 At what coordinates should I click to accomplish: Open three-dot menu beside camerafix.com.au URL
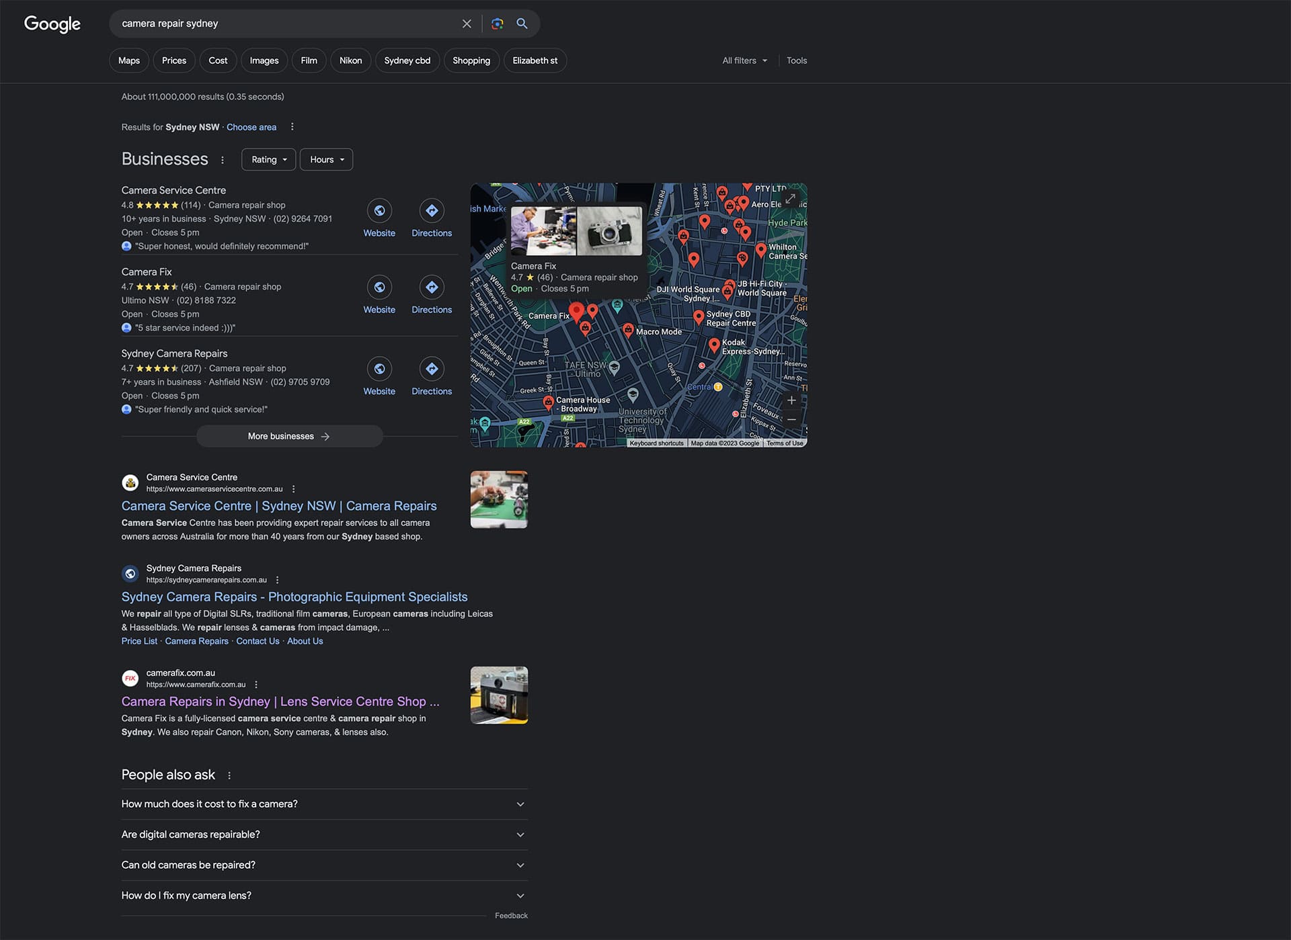coord(256,685)
